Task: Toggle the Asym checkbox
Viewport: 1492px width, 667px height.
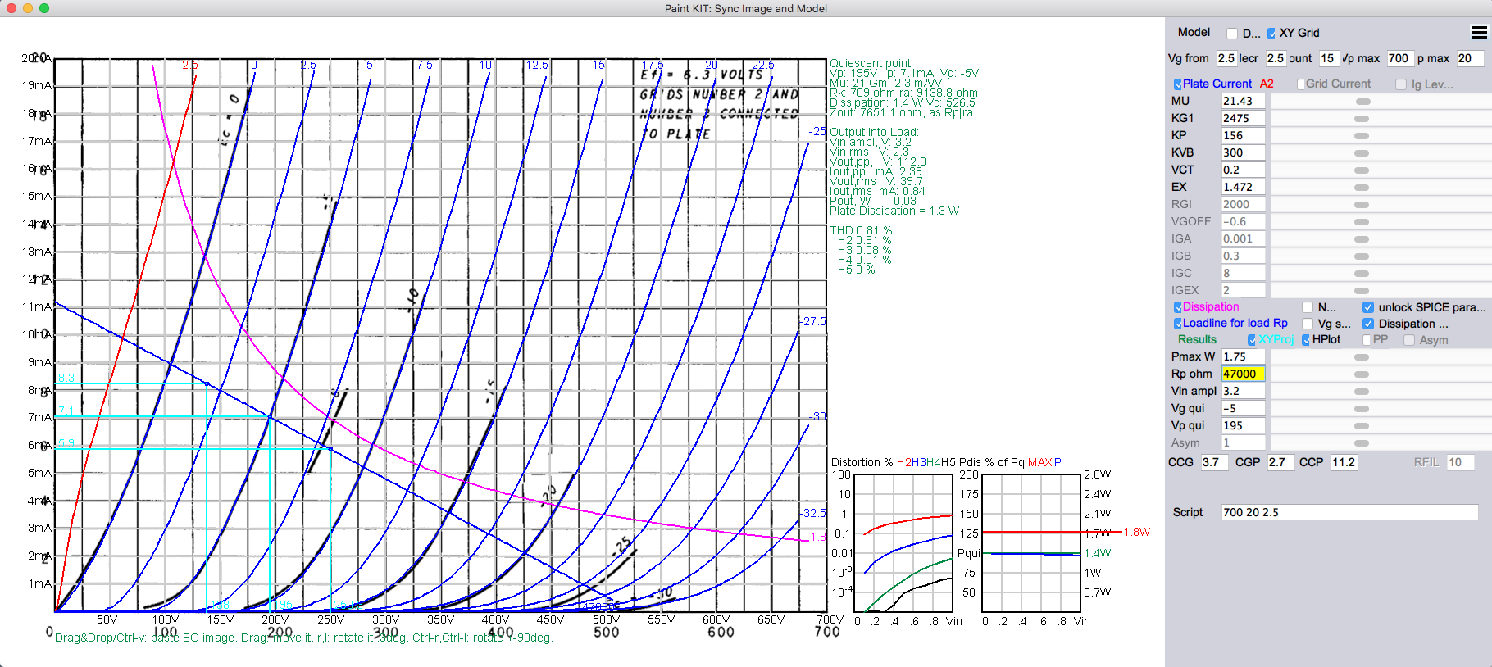Action: (1409, 340)
